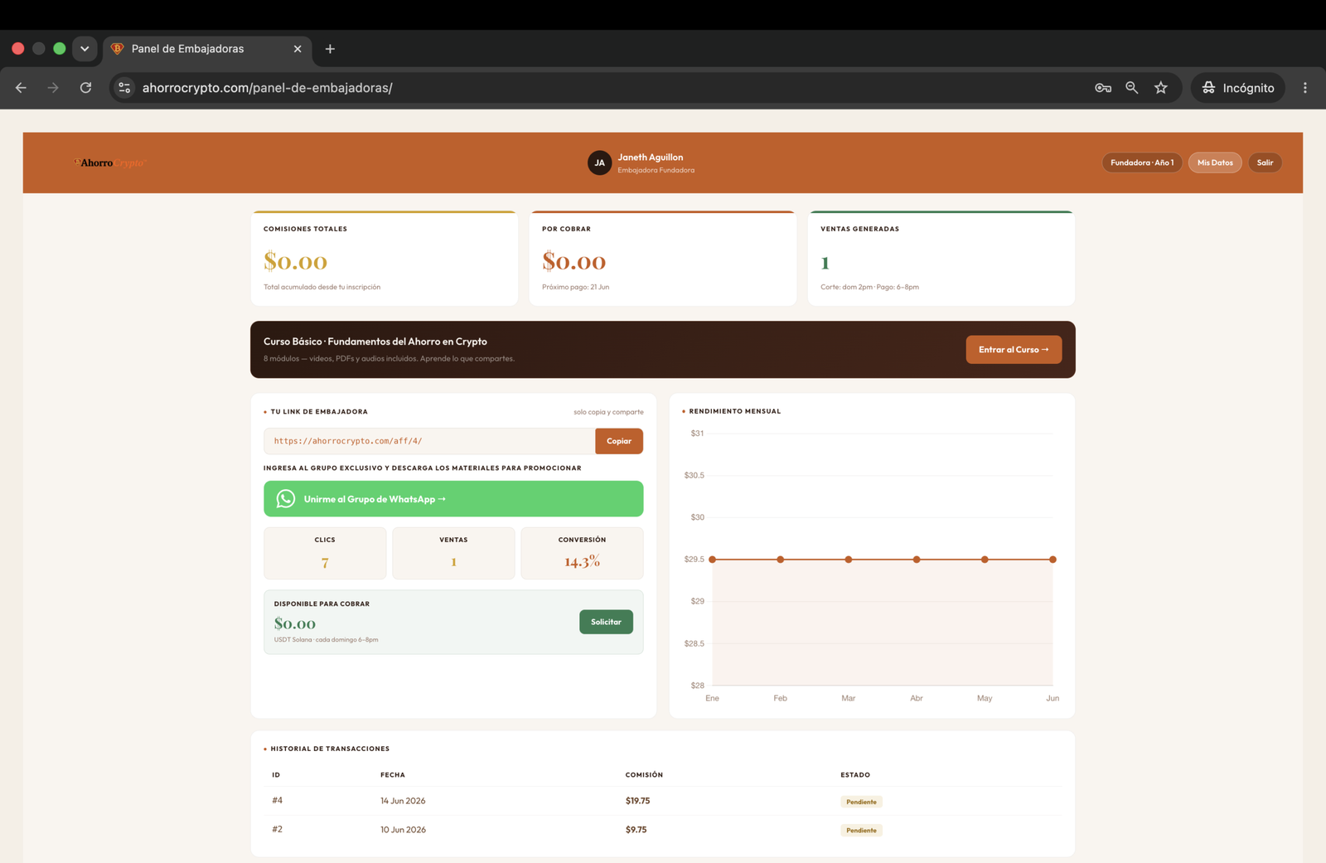
Task: Bookmark the page with the star icon
Action: pos(1161,88)
